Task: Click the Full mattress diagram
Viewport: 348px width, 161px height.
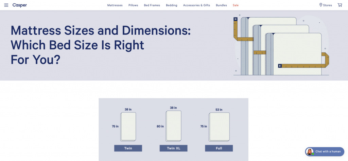Action: [x=219, y=127]
